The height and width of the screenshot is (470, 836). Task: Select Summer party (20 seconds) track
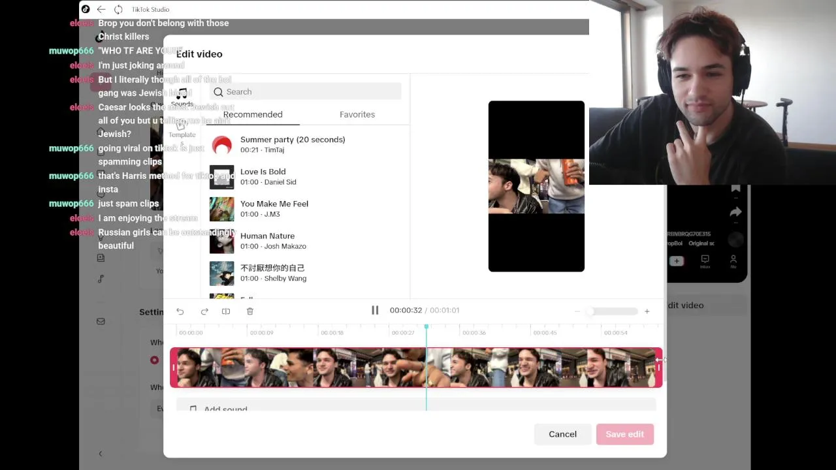(x=306, y=144)
